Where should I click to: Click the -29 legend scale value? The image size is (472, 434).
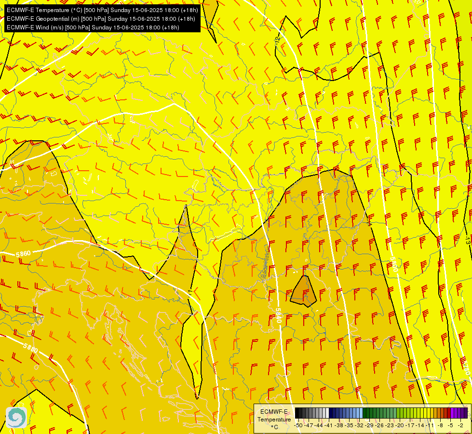pos(369,425)
